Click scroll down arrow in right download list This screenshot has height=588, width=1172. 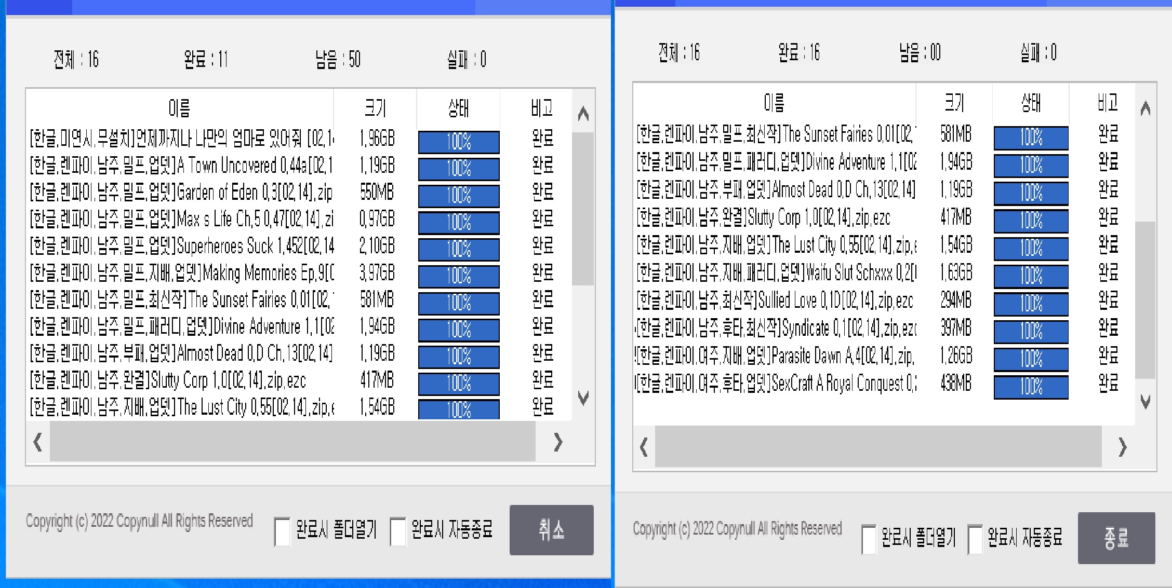[x=1145, y=401]
